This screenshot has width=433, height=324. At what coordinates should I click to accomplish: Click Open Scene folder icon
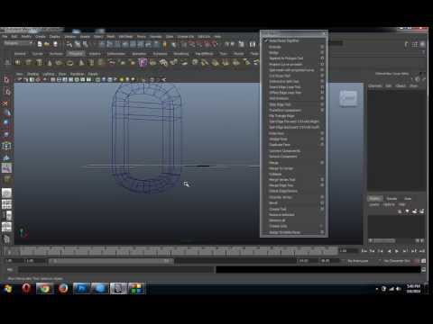47,44
